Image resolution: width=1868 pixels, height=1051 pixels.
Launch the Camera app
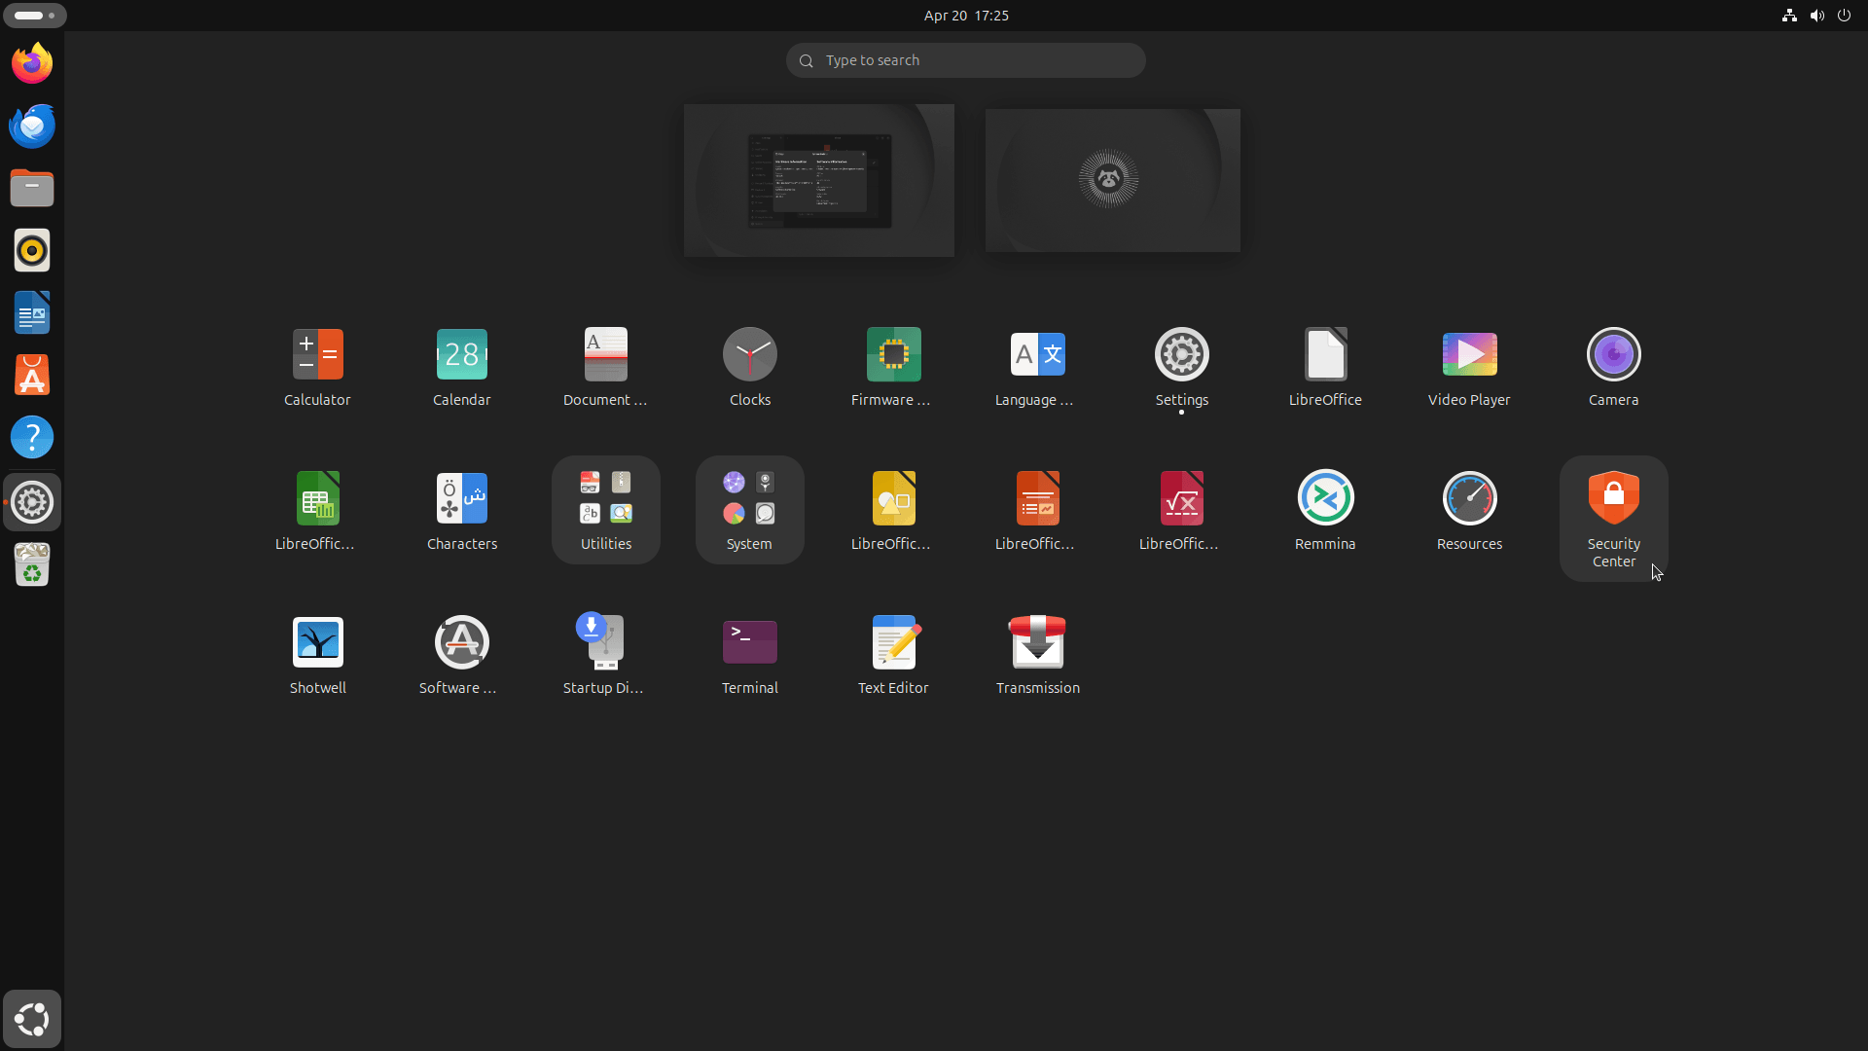click(x=1613, y=354)
